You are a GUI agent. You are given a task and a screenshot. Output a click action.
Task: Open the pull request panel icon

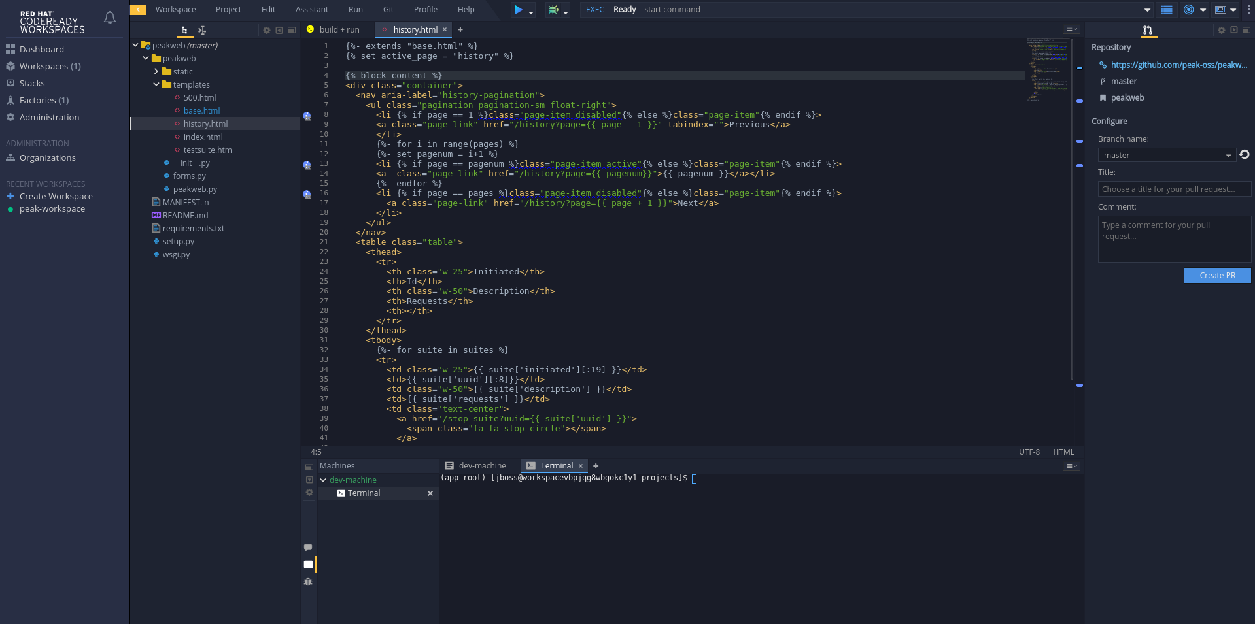coord(1147,30)
